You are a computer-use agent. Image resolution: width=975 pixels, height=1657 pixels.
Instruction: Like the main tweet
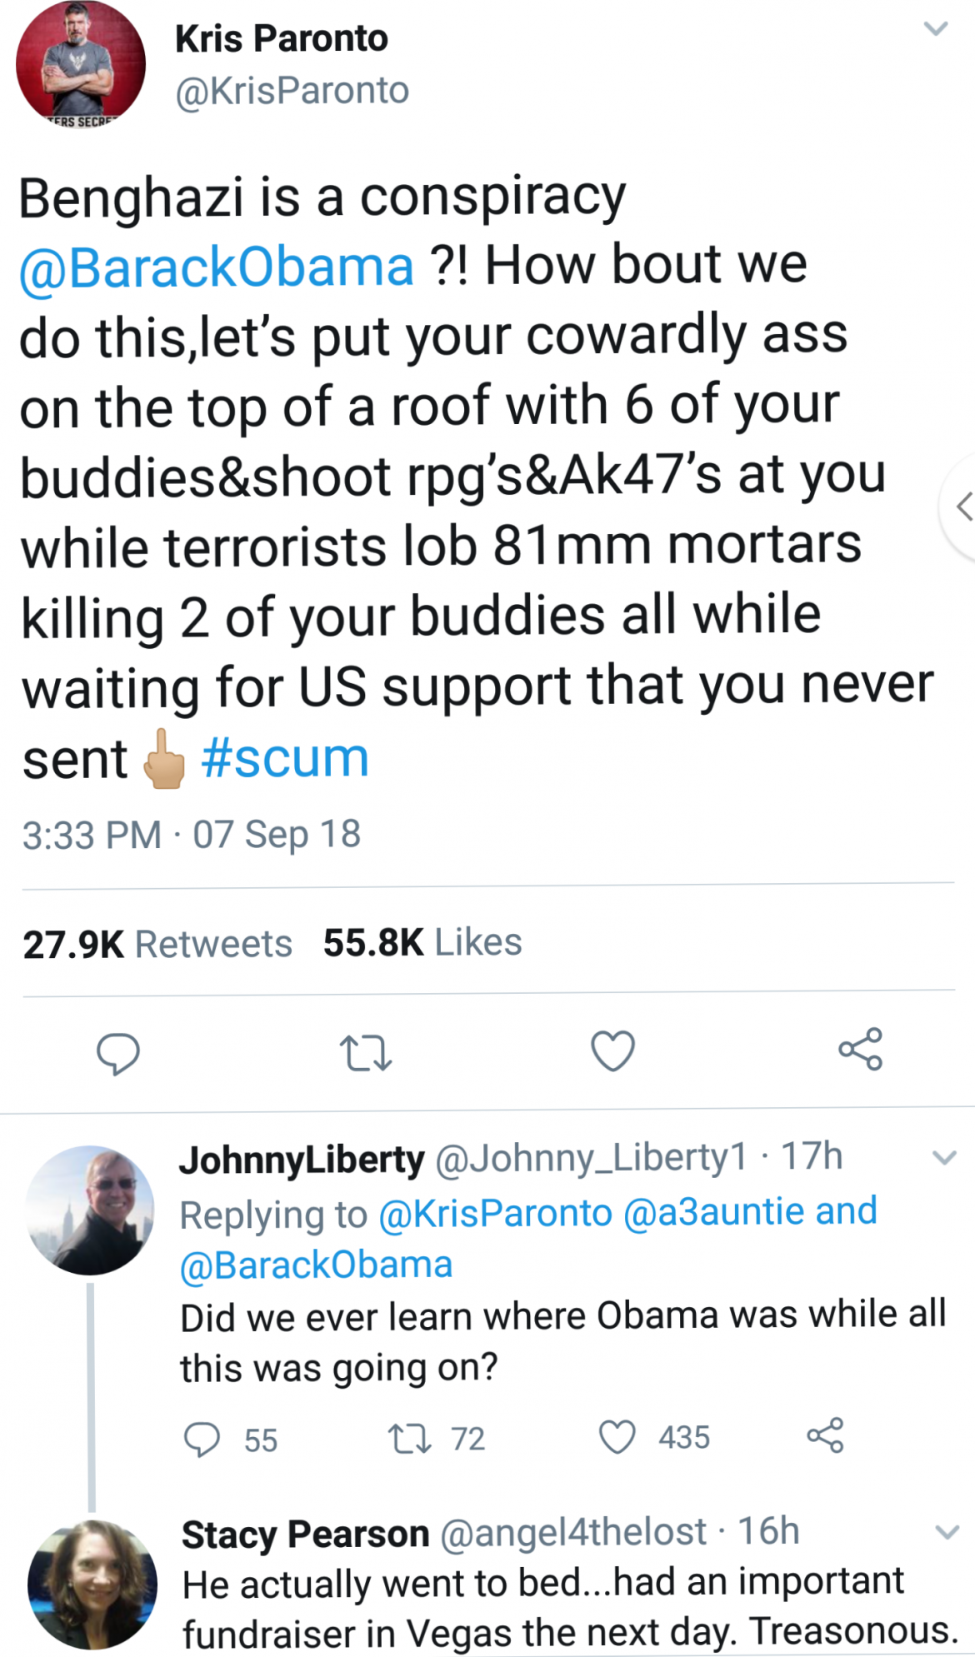(613, 1051)
